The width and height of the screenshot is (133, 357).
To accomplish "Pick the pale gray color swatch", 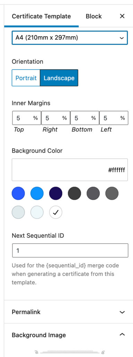I will (18, 212).
